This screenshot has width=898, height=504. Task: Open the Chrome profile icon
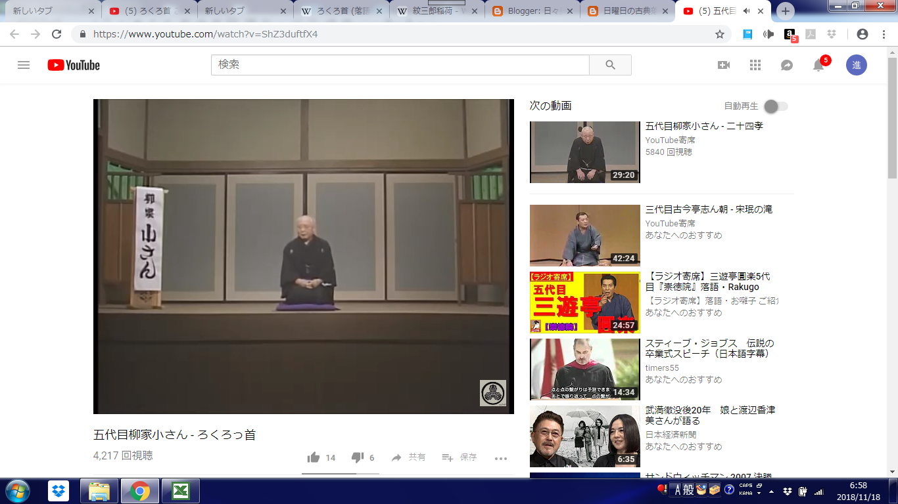[x=863, y=34]
